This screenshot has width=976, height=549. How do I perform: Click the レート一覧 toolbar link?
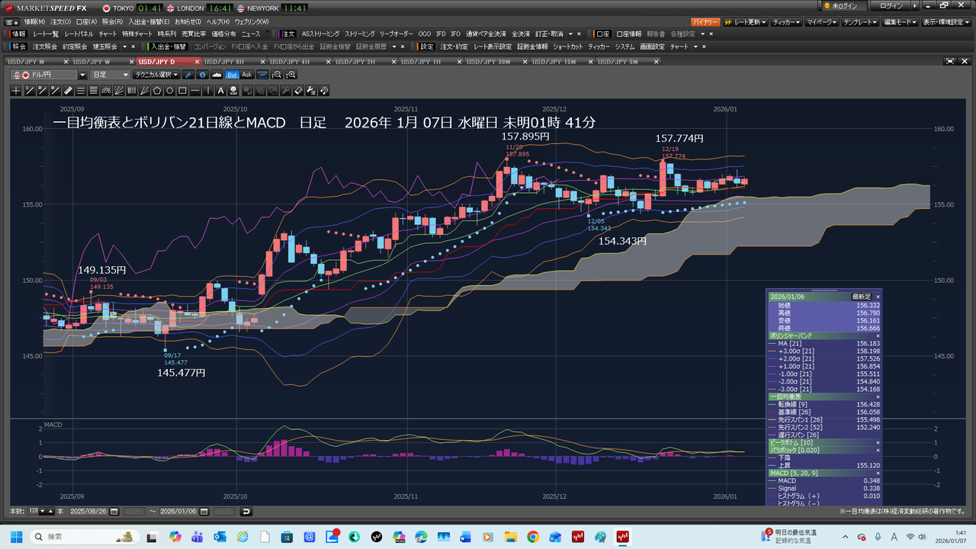click(x=45, y=34)
